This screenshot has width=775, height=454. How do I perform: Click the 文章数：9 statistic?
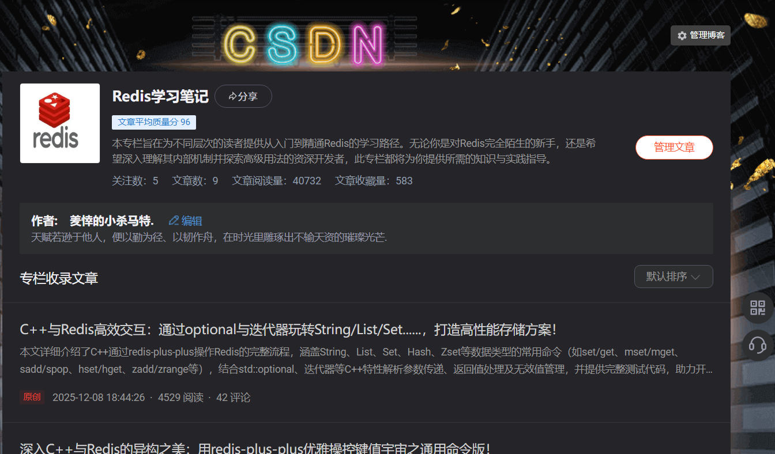point(195,181)
